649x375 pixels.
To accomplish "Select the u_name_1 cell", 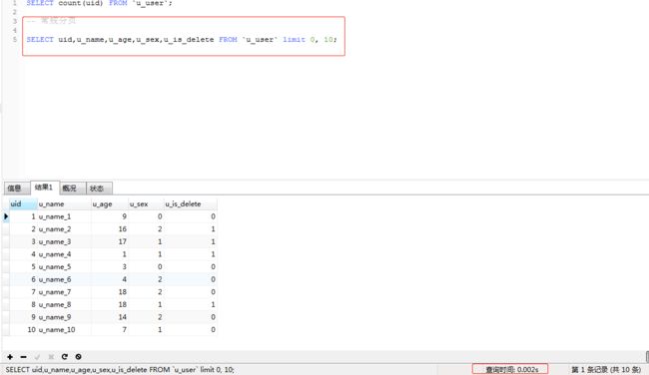I will point(64,216).
